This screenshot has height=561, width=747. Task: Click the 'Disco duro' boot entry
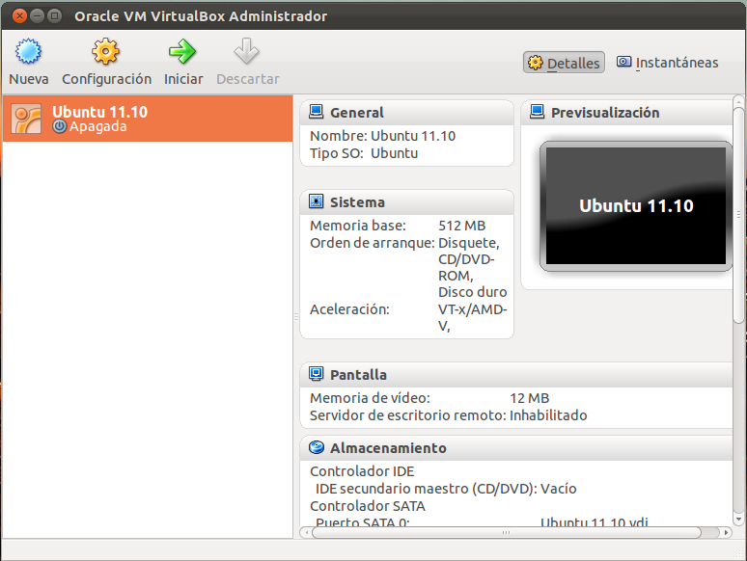(x=472, y=292)
